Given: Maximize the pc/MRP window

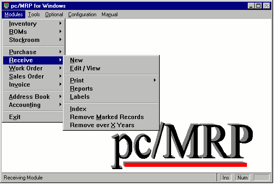Looking at the screenshot, I should point(259,6).
